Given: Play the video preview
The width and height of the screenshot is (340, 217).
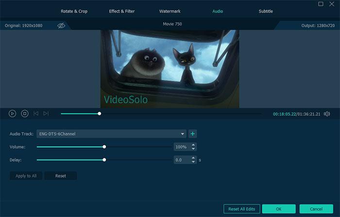Looking at the screenshot, I should (12, 113).
